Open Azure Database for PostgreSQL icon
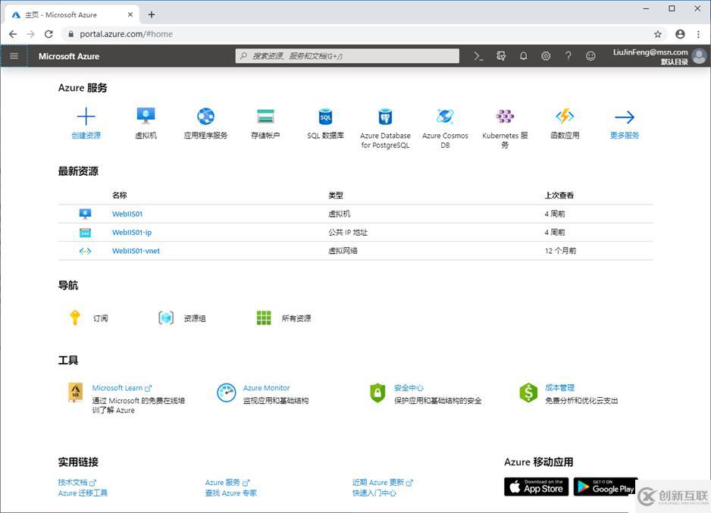 click(385, 117)
